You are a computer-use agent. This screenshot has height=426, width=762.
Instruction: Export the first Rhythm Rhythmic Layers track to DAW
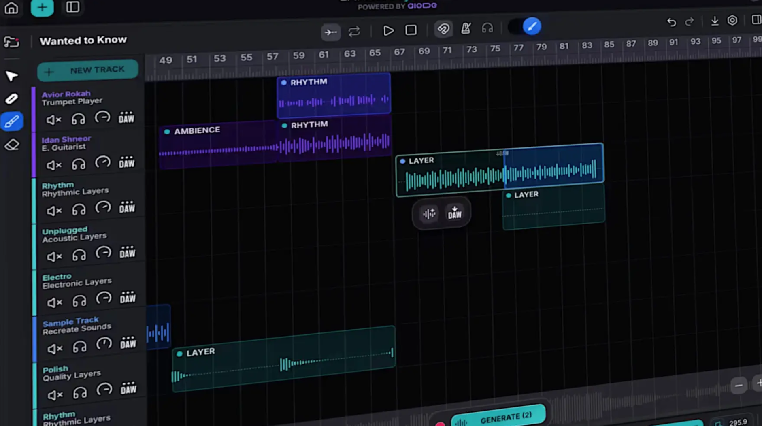click(x=127, y=207)
